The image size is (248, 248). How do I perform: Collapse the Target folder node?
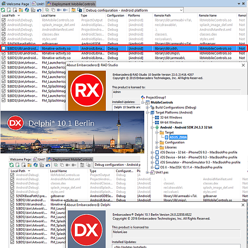(157, 132)
